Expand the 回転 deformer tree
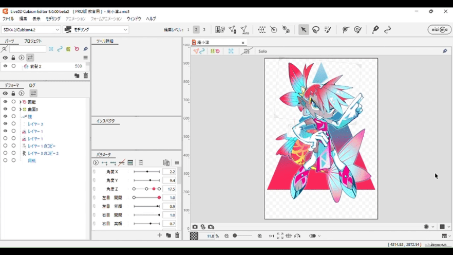This screenshot has height=255, width=453. [x=21, y=102]
